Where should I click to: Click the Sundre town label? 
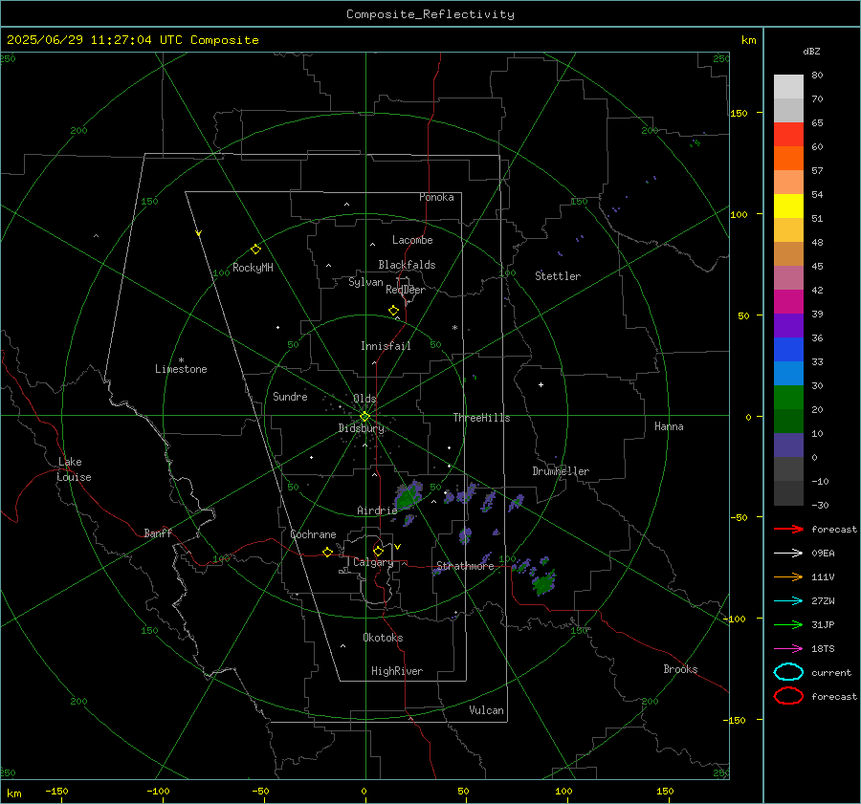pyautogui.click(x=290, y=396)
